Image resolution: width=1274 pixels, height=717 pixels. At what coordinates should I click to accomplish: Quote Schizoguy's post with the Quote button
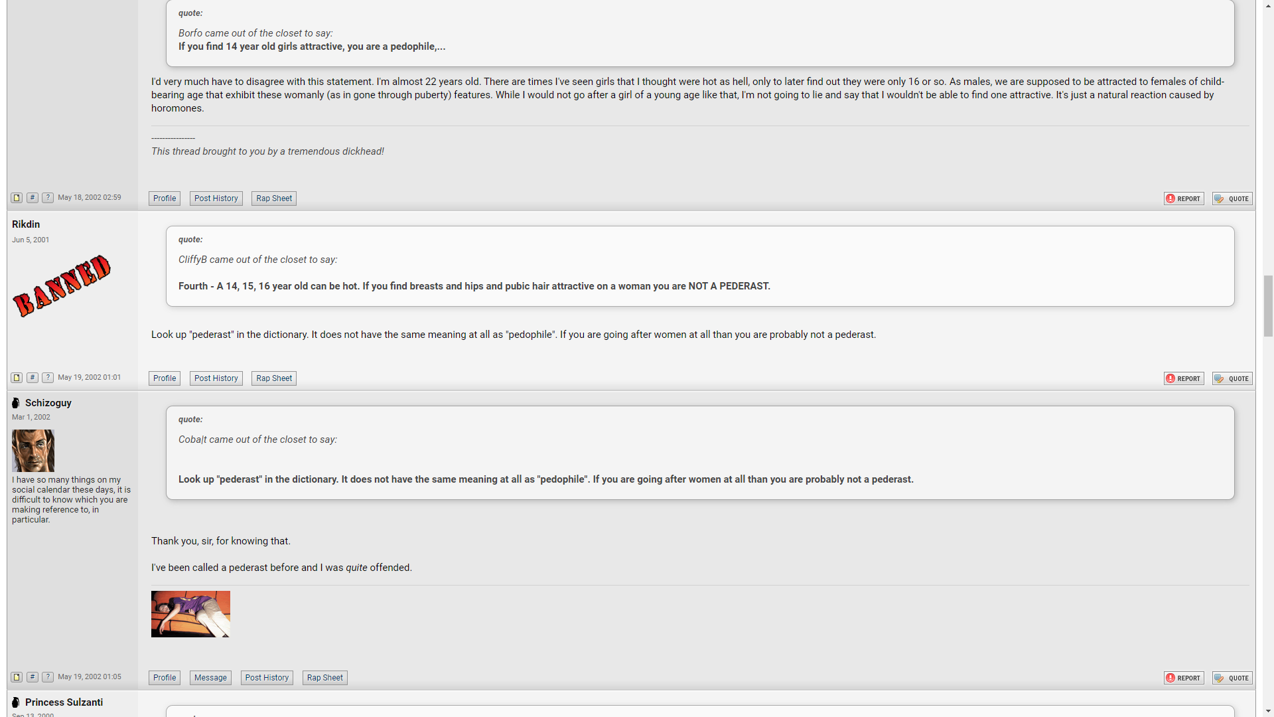coord(1232,678)
